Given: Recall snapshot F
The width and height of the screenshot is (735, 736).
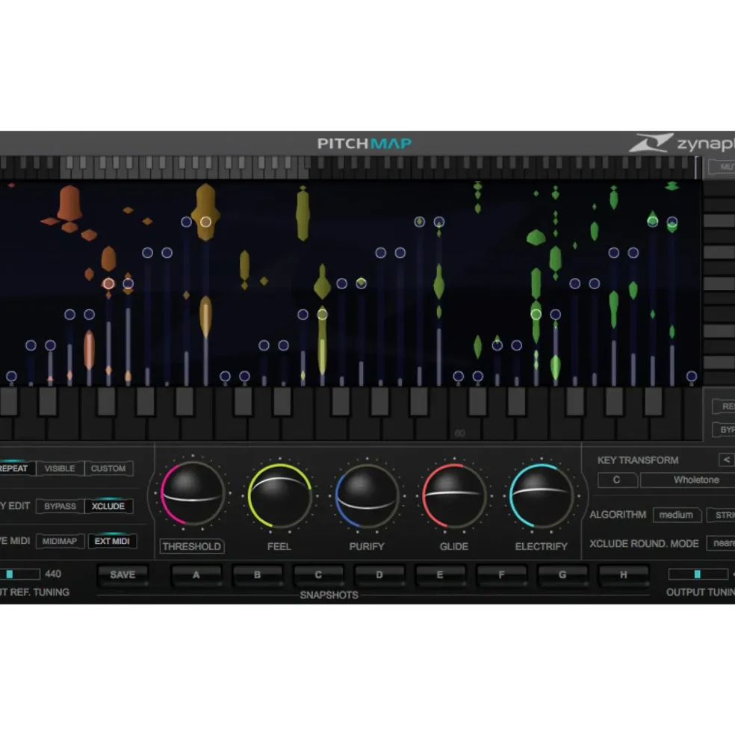Looking at the screenshot, I should pyautogui.click(x=501, y=575).
